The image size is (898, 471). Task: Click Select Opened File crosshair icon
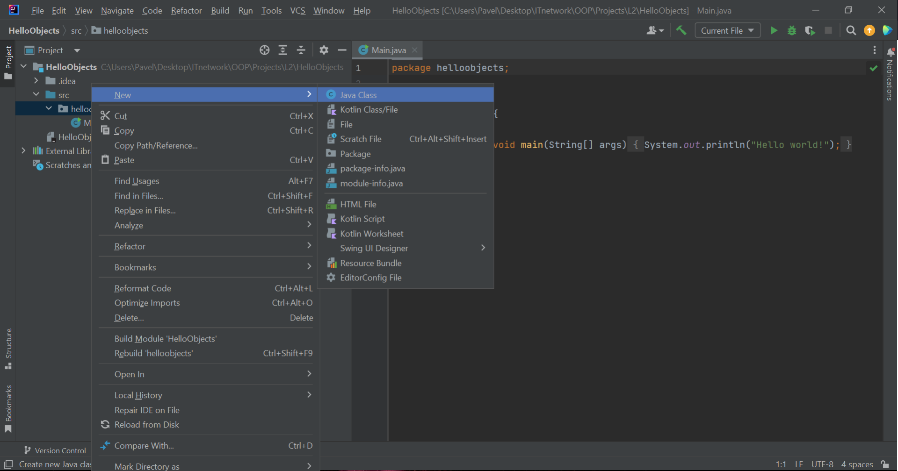[265, 50]
